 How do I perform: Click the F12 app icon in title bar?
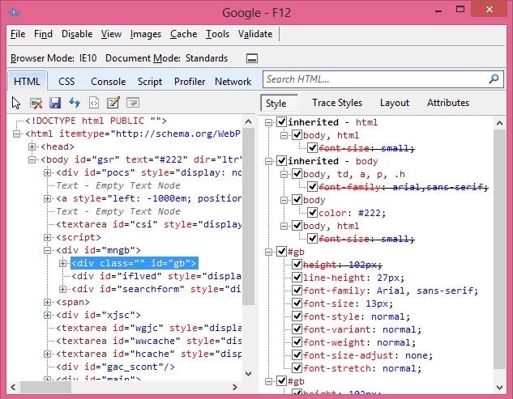point(15,12)
